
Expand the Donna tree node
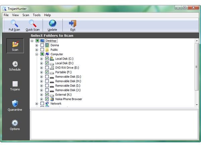point(37,45)
